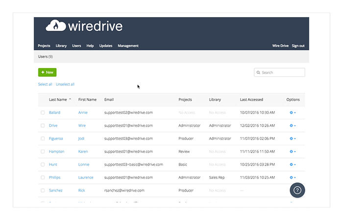Check the box for Drive
The width and height of the screenshot is (343, 220).
tap(43, 126)
